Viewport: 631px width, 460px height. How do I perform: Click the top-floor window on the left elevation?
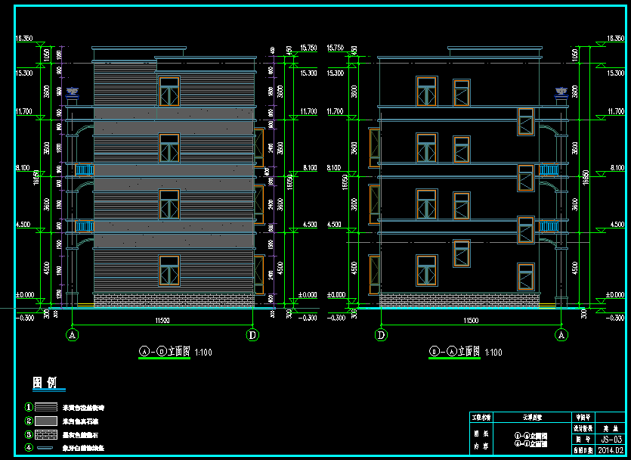169,92
